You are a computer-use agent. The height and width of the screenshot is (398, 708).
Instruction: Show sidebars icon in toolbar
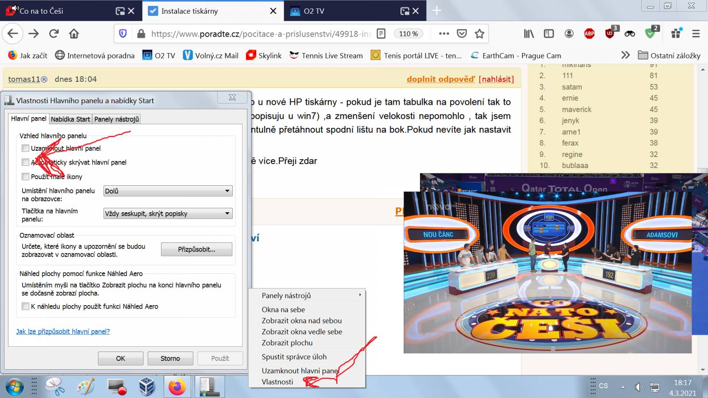[549, 34]
